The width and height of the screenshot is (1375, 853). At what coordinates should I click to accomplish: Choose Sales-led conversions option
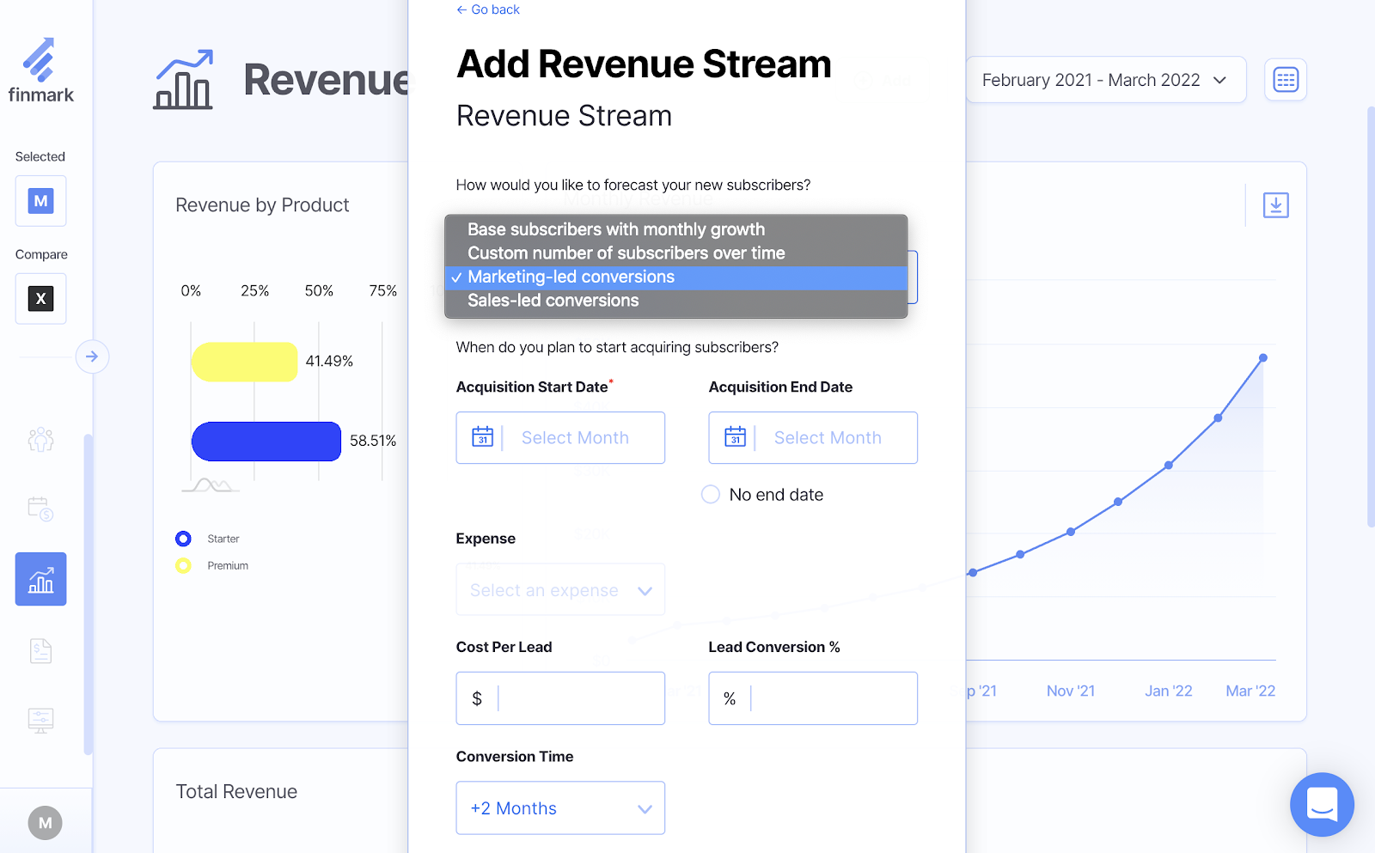pos(553,301)
